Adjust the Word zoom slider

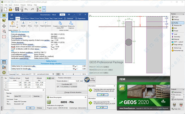point(73,74)
